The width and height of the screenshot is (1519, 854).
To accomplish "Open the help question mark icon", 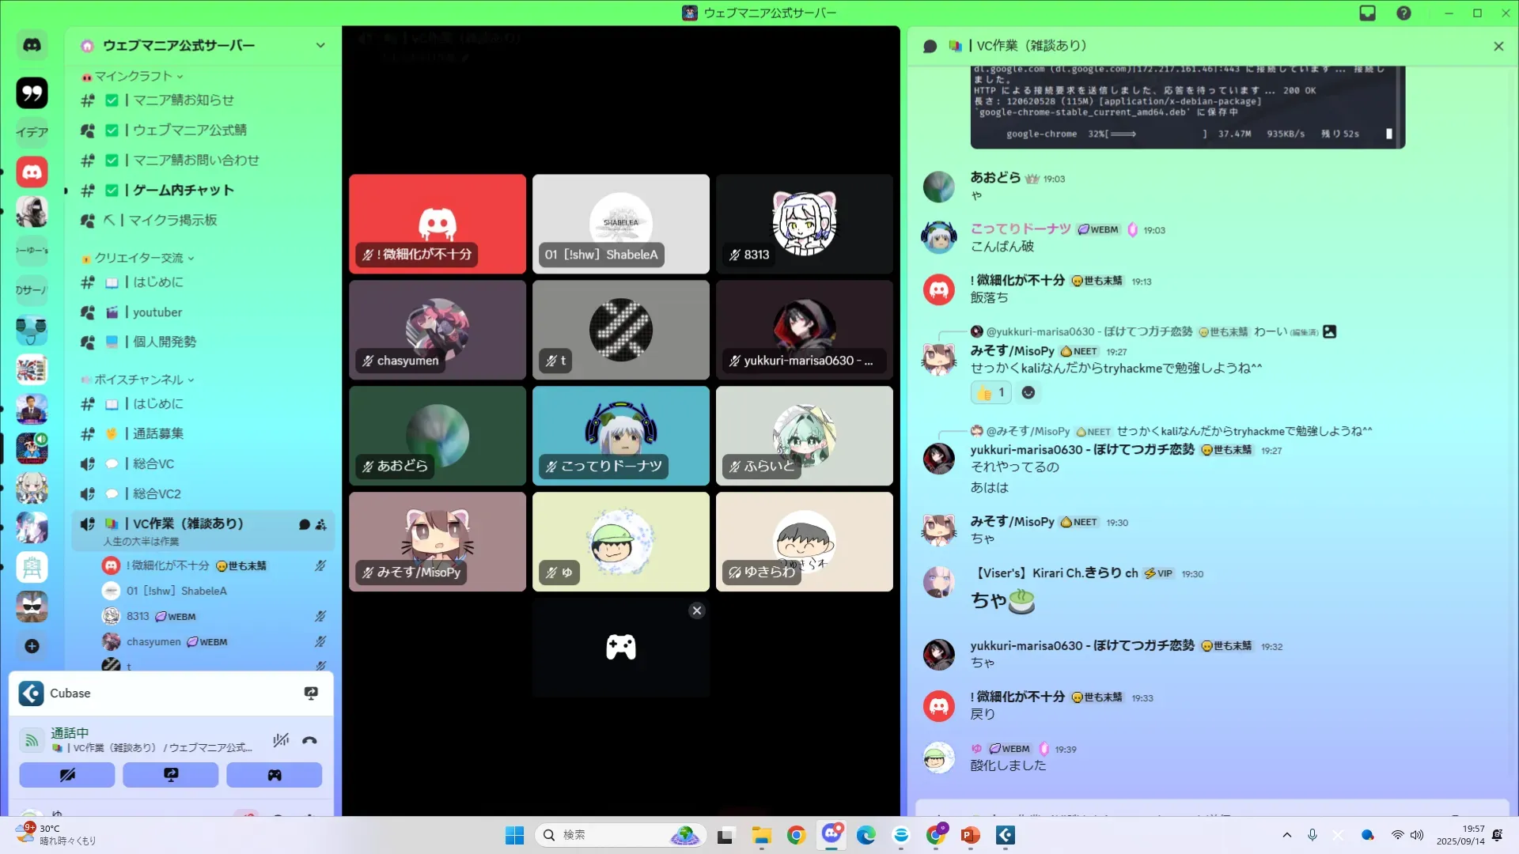I will click(1403, 13).
